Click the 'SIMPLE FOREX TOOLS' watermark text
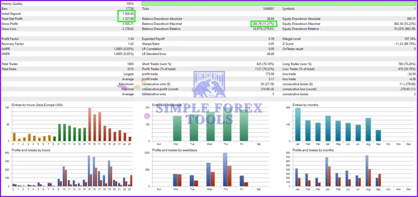The image size is (418, 197). point(209,114)
